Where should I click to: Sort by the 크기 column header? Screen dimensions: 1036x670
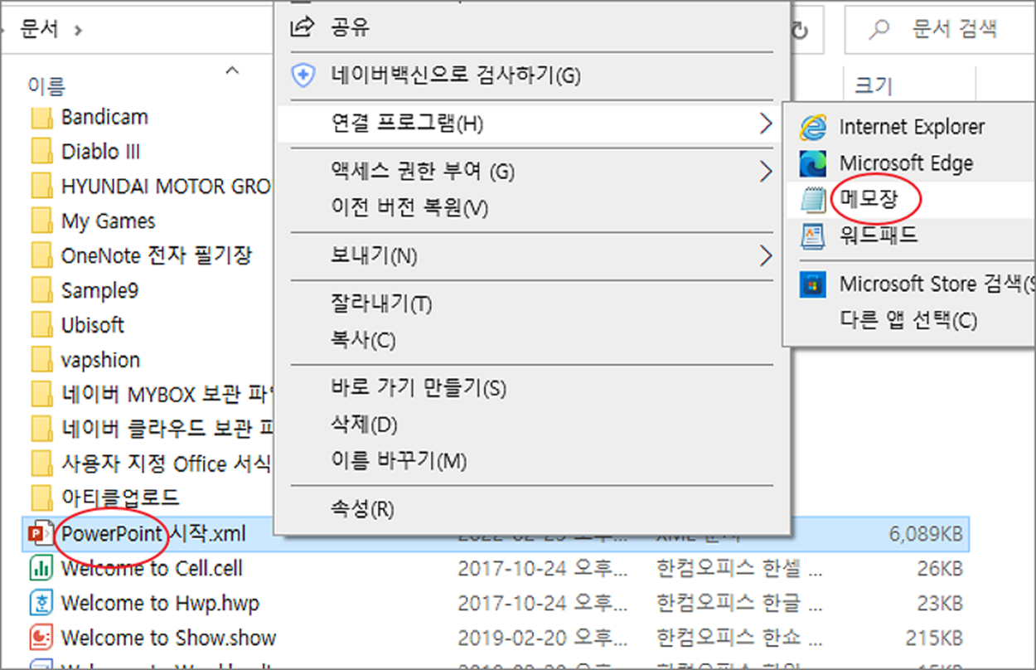pyautogui.click(x=873, y=86)
